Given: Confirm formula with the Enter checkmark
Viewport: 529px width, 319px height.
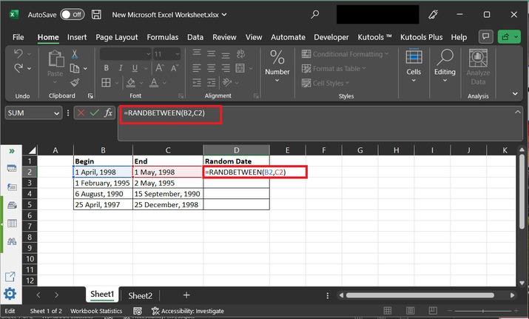Looking at the screenshot, I should (94, 113).
